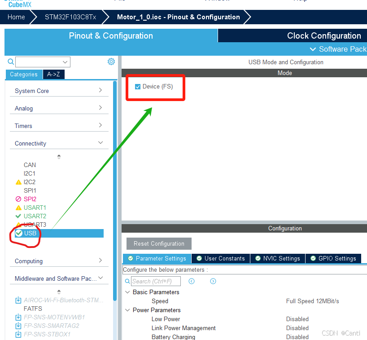This screenshot has height=340, width=367.
Task: Select SPI2 peripheral
Action: 30,199
